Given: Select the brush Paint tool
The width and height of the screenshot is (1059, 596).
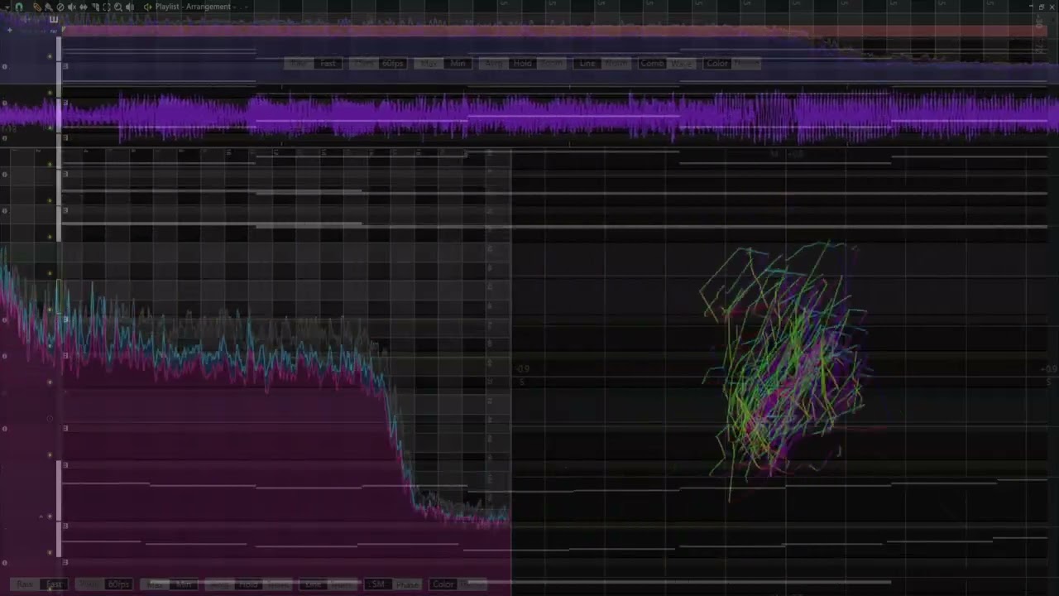Looking at the screenshot, I should pos(48,7).
